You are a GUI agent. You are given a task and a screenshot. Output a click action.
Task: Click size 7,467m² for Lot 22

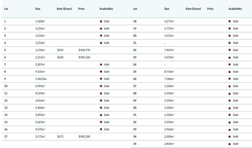point(169,50)
